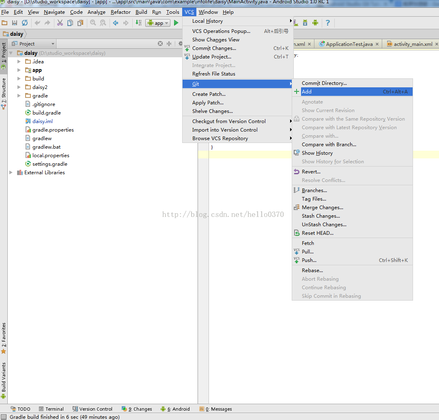
Task: Click the Redo arrow icon
Action: (x=47, y=23)
